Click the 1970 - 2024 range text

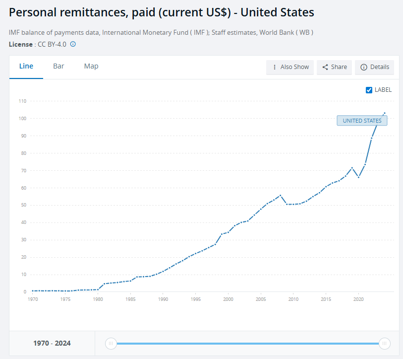(52, 343)
